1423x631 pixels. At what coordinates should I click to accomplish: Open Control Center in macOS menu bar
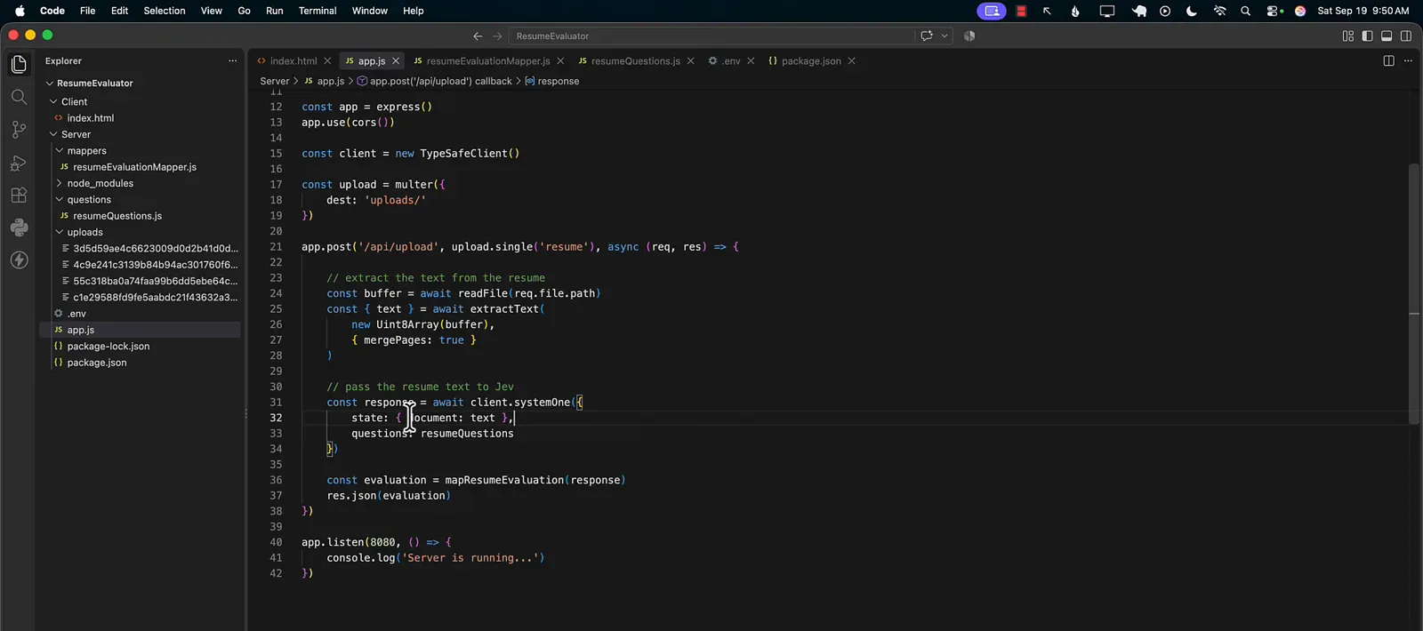click(1274, 11)
